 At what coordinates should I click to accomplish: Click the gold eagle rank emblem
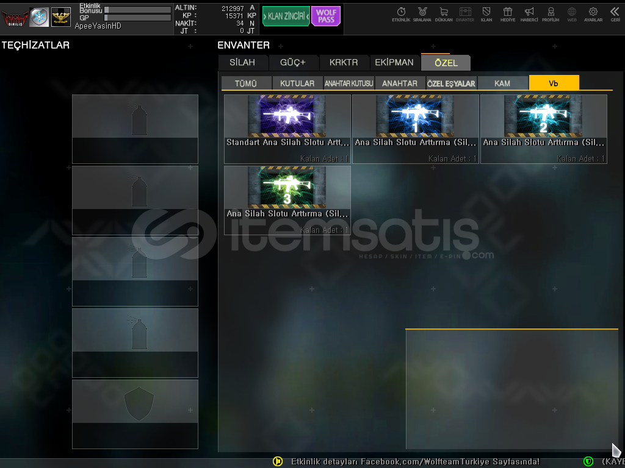point(61,17)
